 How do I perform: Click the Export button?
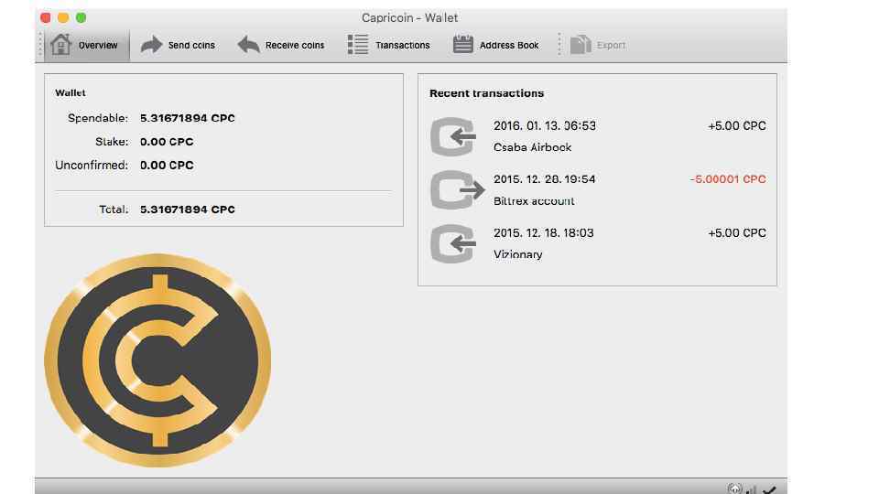point(598,45)
